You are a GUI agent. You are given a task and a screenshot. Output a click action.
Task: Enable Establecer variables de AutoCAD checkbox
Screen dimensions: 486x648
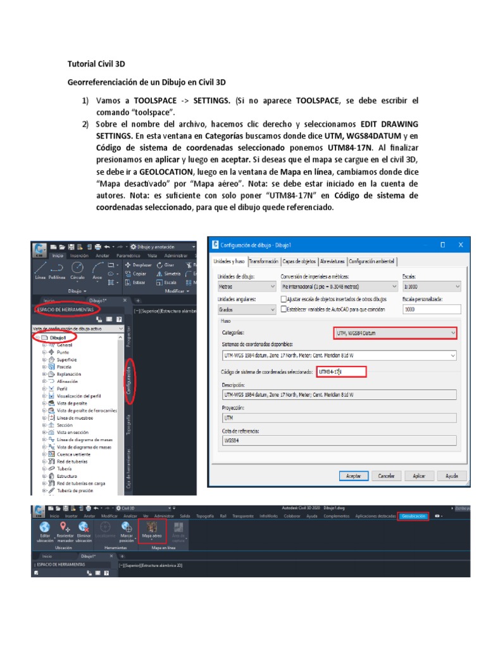[x=283, y=309]
